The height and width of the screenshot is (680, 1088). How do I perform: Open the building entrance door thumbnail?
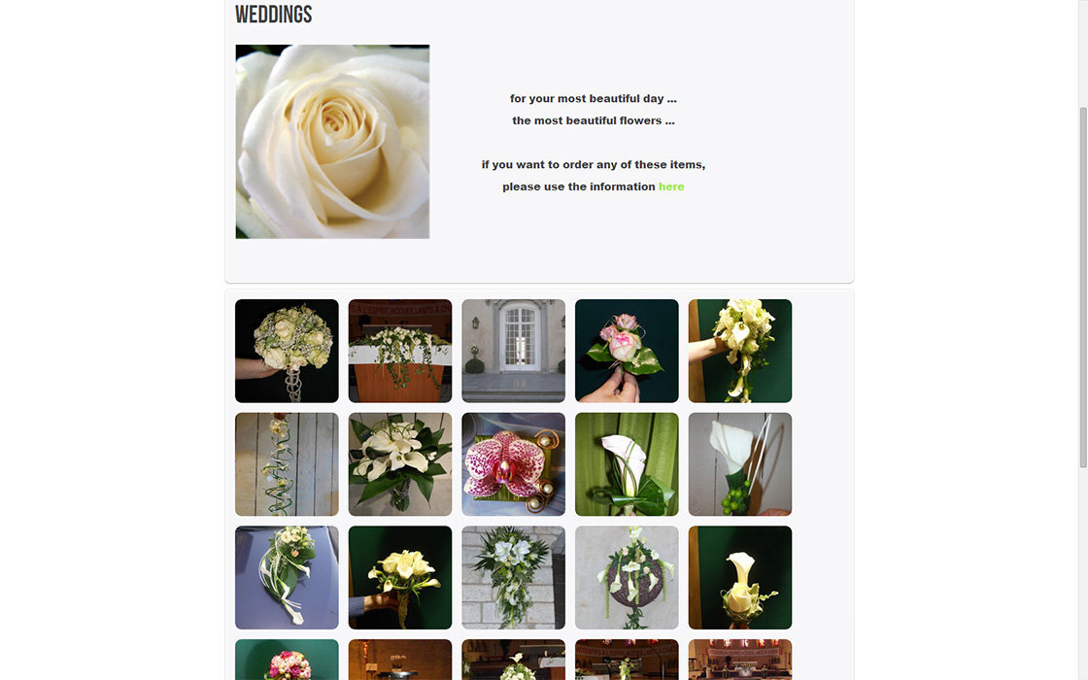point(514,351)
